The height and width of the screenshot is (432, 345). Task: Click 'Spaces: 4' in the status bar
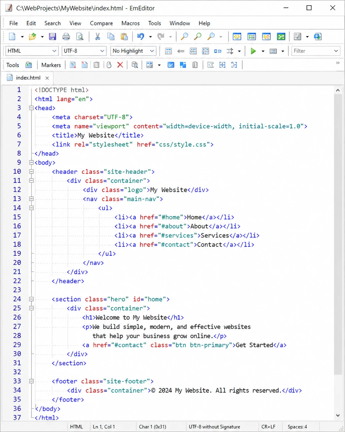pos(297,427)
